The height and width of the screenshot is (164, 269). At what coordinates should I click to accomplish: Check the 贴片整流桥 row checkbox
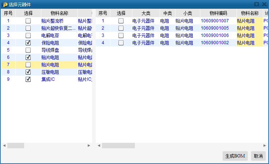(x=28, y=21)
